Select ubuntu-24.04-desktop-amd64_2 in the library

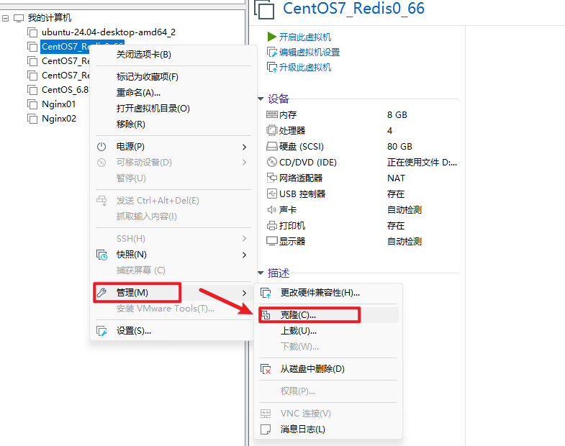click(x=109, y=32)
